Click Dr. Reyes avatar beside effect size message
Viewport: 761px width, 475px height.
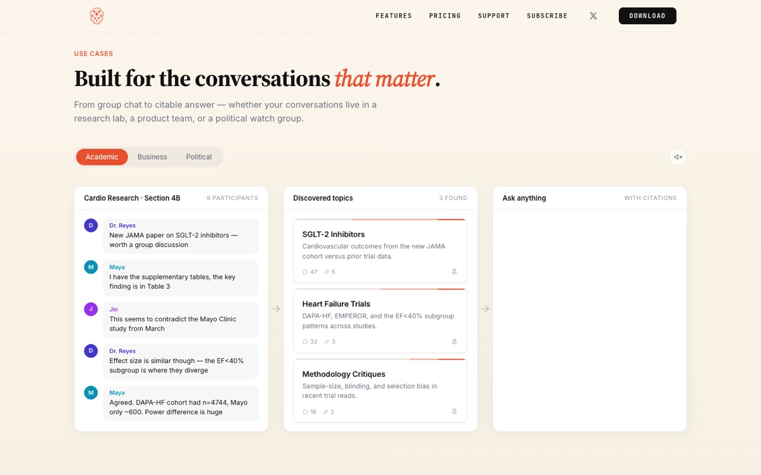(91, 351)
